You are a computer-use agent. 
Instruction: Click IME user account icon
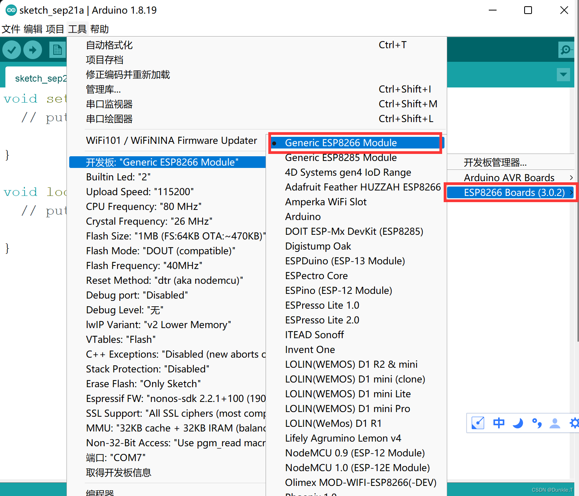555,423
